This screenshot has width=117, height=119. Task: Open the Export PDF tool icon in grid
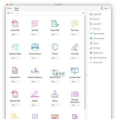55,24
